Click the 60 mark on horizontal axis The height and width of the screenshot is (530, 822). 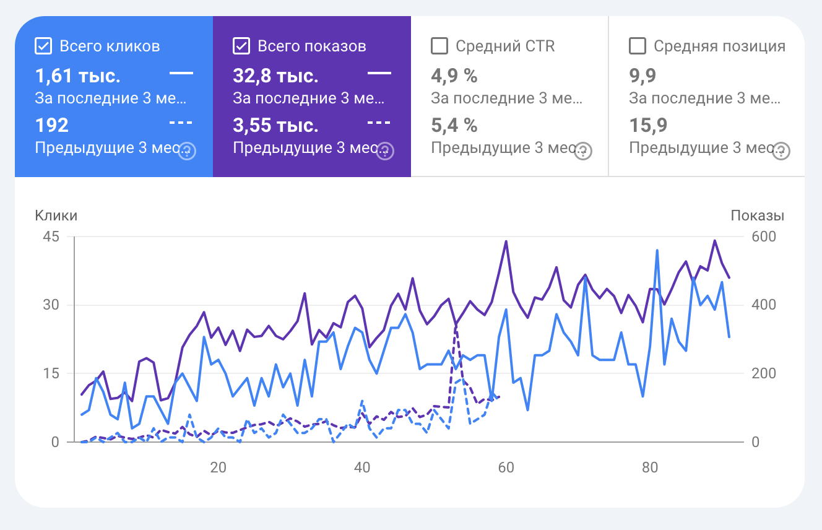tap(506, 467)
